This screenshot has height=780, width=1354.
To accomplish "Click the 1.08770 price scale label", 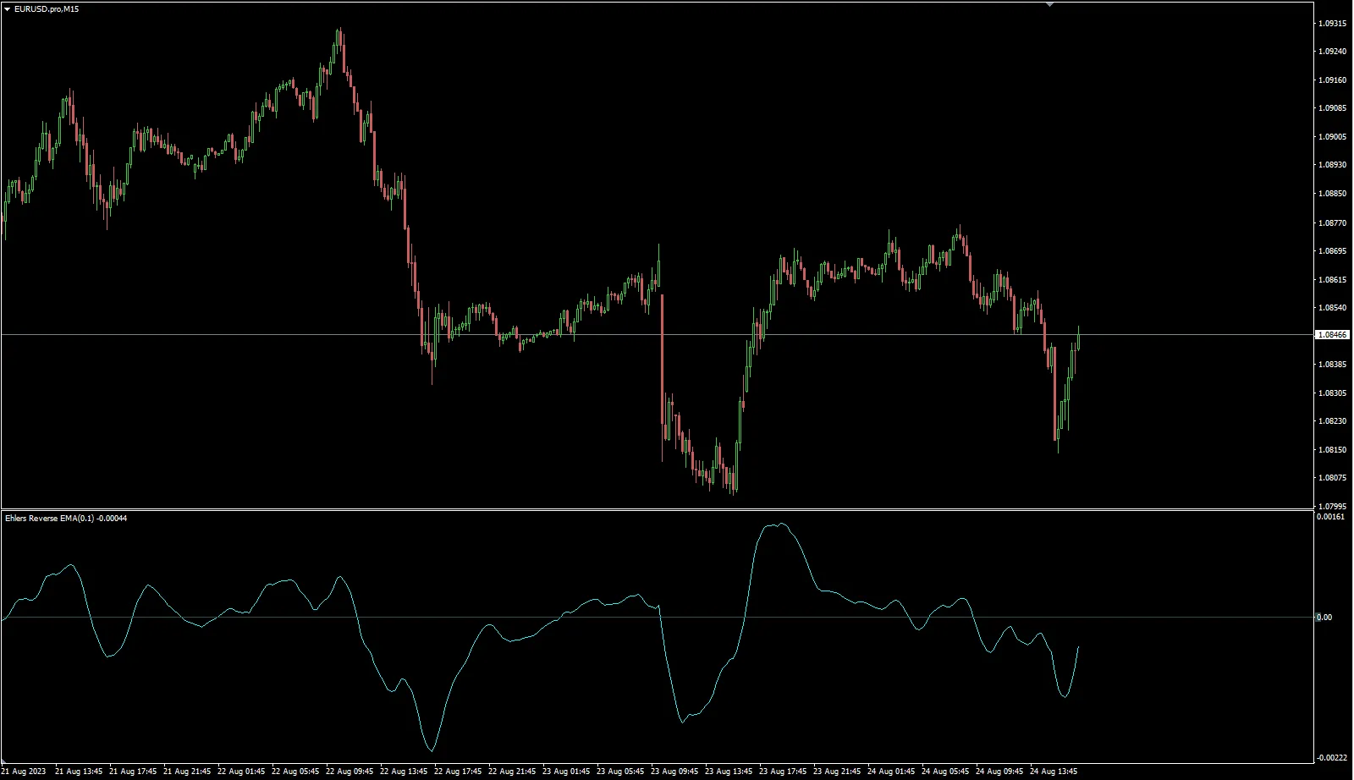I will [1332, 222].
